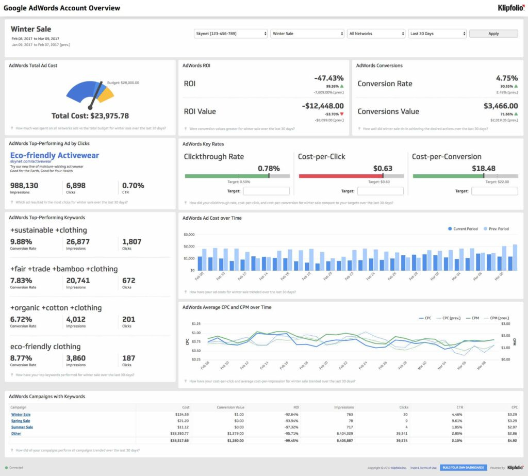The height and width of the screenshot is (476, 528).
Task: Click the lightbulb icon under Total Cost
Action: [x=12, y=128]
